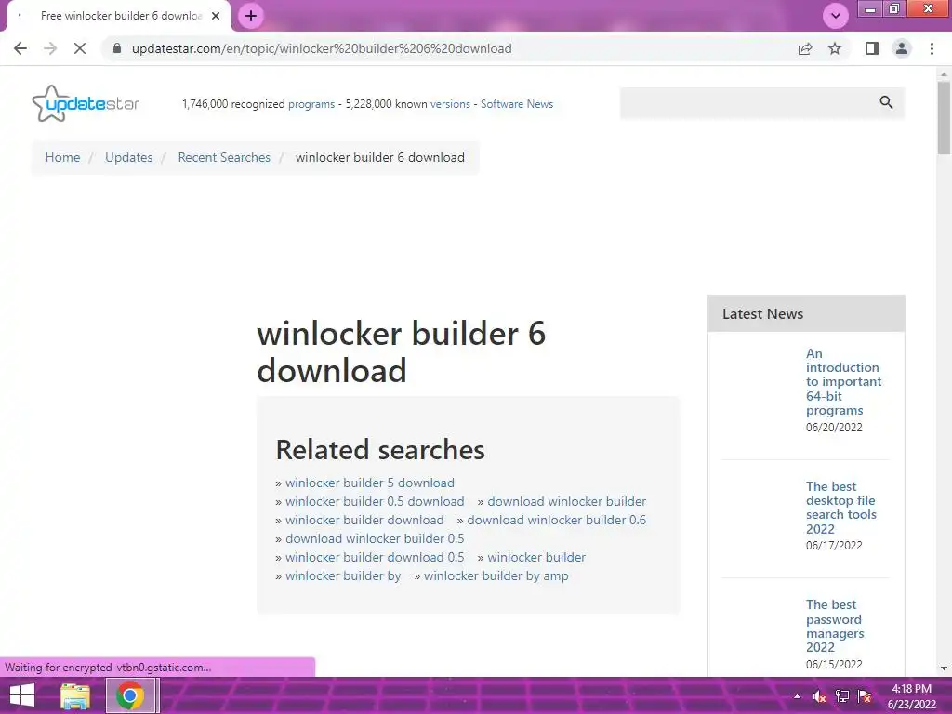Click the Chrome taskbar icon
The width and height of the screenshot is (952, 714).
point(130,695)
